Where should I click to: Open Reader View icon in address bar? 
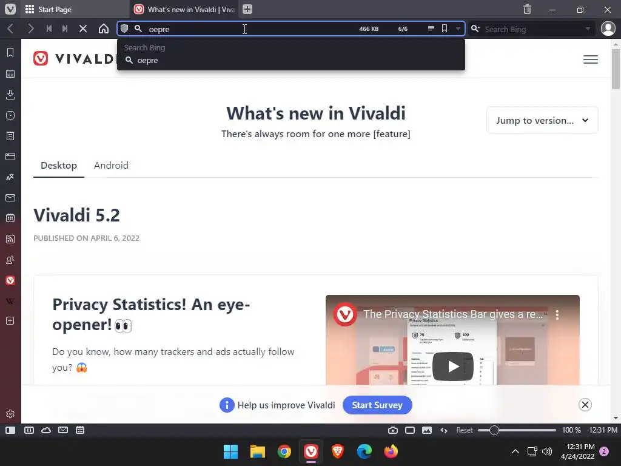click(431, 29)
